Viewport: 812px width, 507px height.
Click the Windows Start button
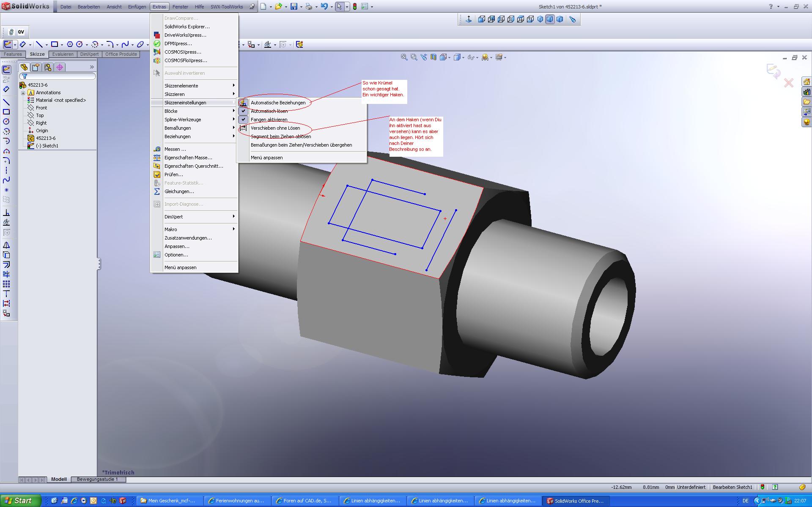pyautogui.click(x=20, y=501)
